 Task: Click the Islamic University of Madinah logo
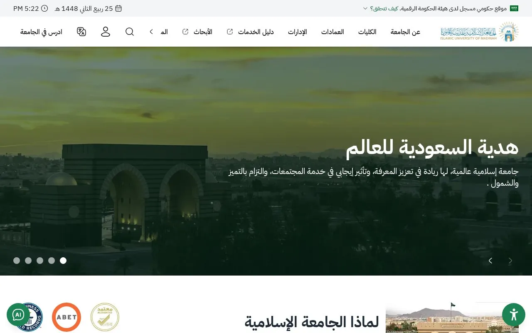[480, 32]
